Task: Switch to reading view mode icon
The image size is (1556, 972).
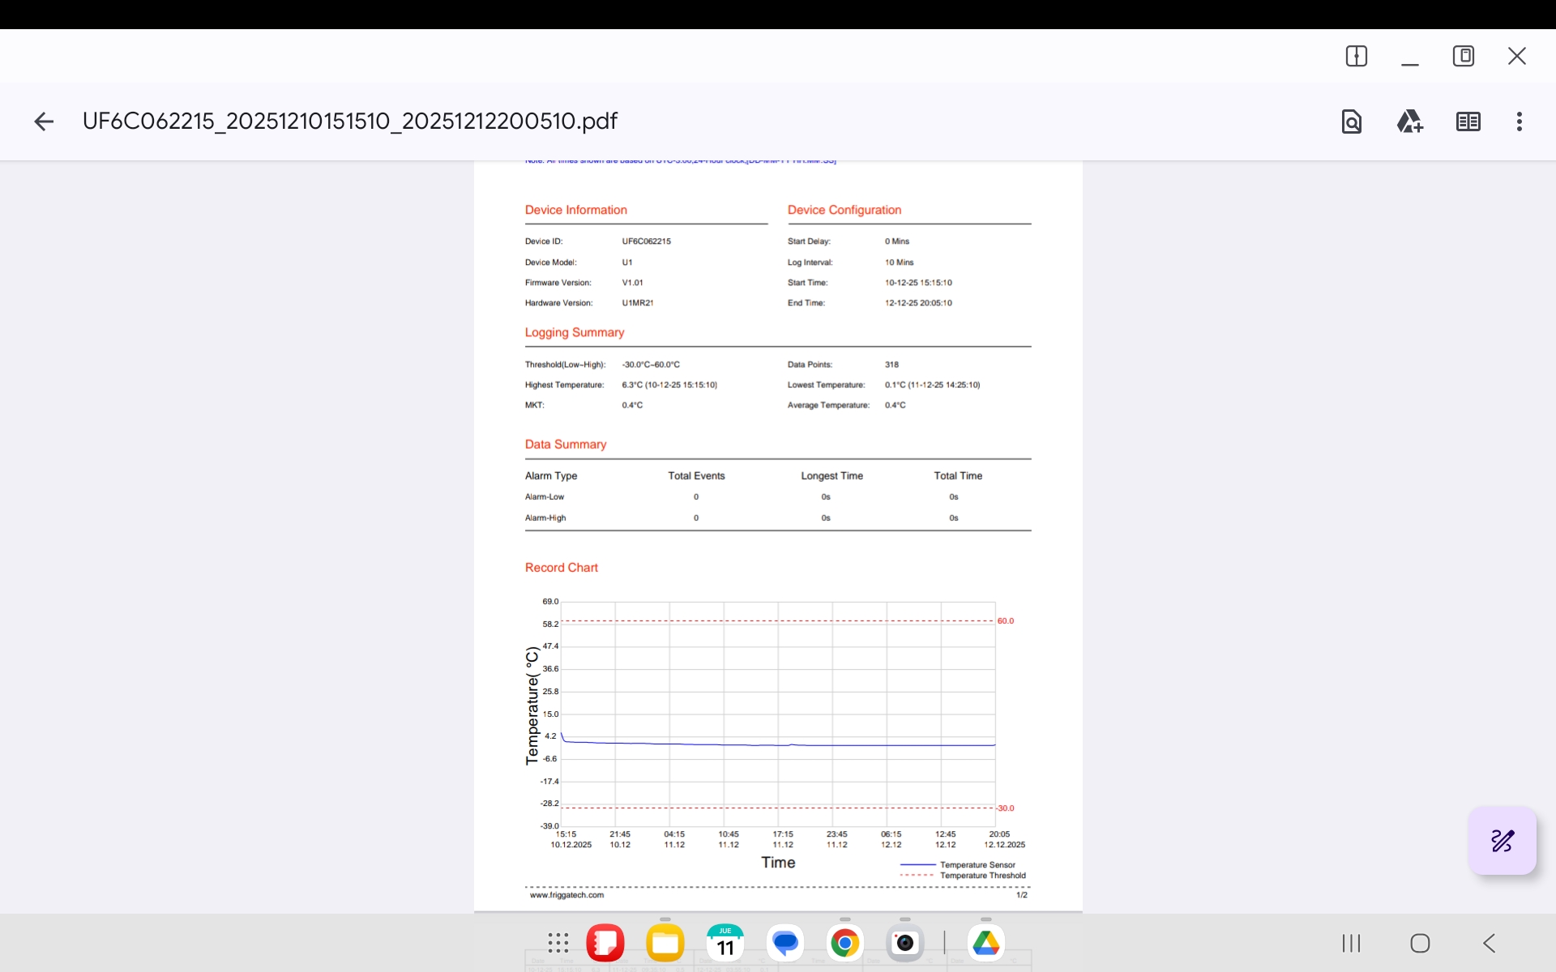Action: [1468, 122]
